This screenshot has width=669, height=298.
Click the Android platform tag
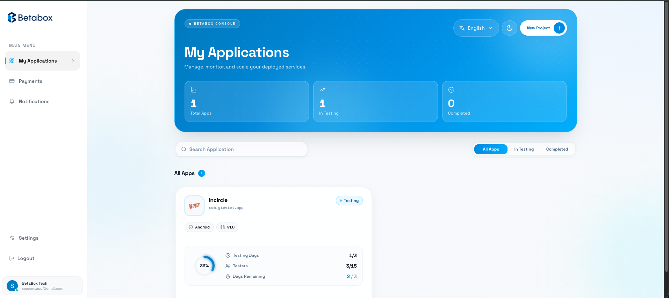[x=199, y=227]
